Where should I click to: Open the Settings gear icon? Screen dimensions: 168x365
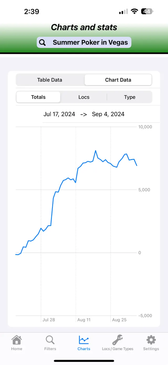coord(151,340)
